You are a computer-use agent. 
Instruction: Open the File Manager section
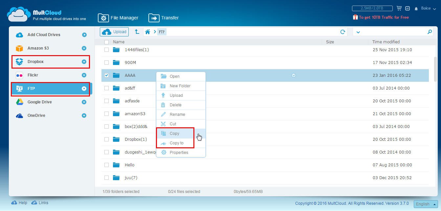[118, 18]
